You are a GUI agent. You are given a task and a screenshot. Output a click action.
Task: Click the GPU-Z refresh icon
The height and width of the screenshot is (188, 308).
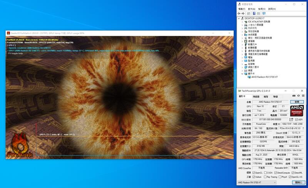[x=299, y=96]
